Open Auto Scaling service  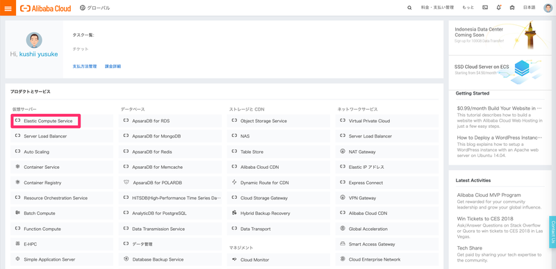pos(62,152)
